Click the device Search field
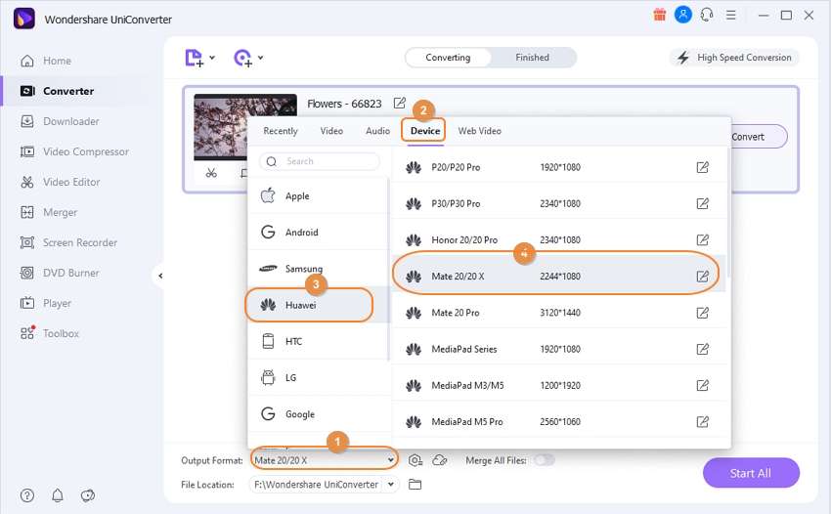 point(320,161)
